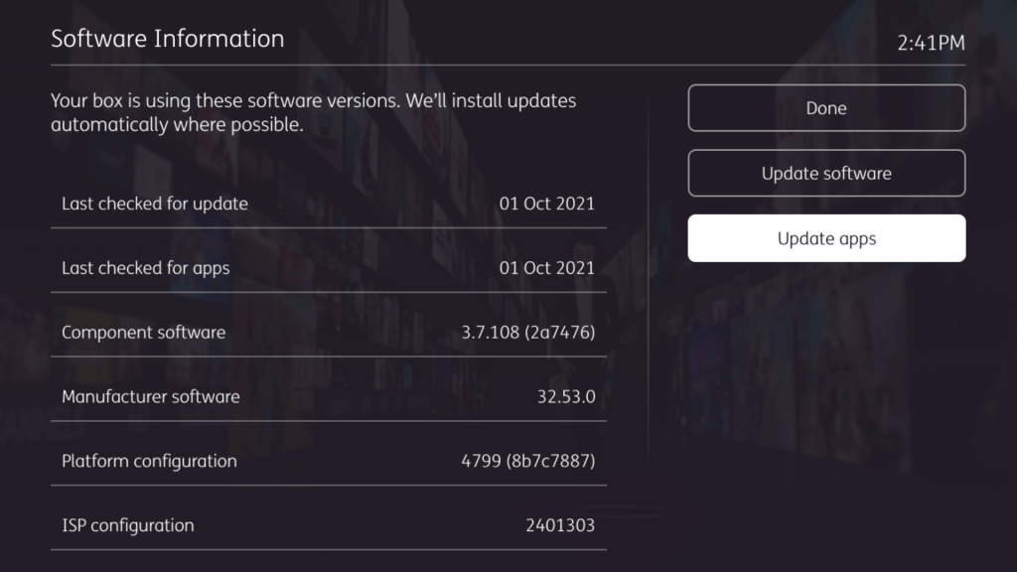Screen dimensions: 1017x572
Task: Select the 'Component software' label
Action: point(143,333)
